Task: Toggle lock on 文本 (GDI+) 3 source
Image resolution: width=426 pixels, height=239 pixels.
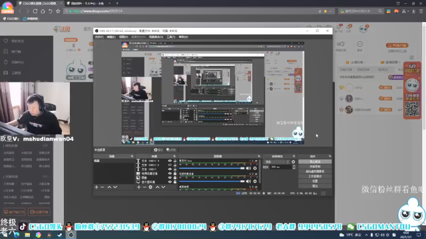Action: click(x=175, y=161)
